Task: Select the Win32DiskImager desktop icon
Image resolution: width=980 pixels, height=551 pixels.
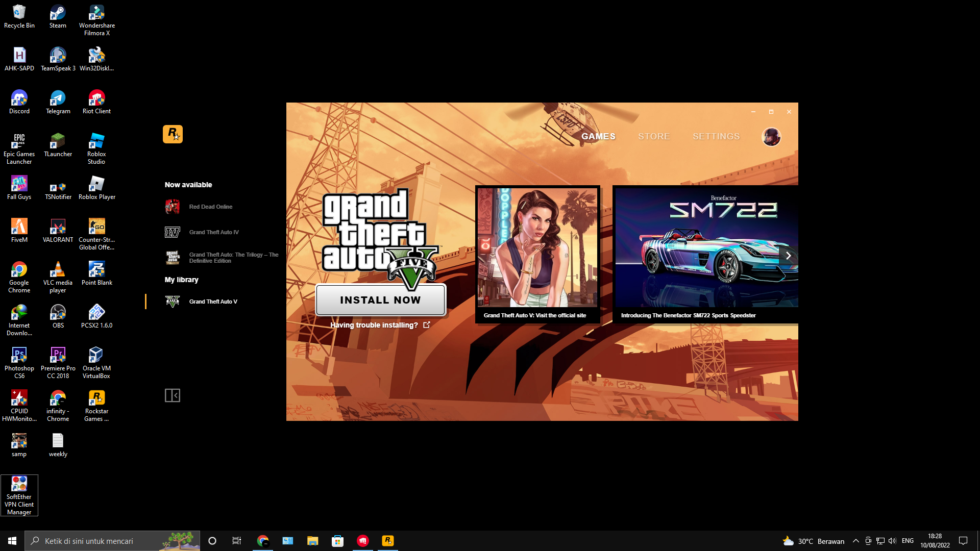Action: point(97,60)
